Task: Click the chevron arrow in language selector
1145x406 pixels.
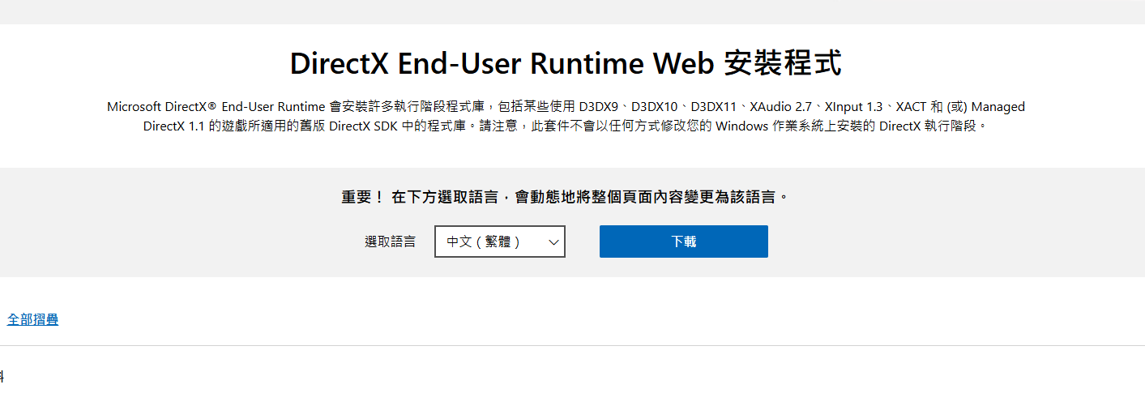Action: click(x=554, y=241)
